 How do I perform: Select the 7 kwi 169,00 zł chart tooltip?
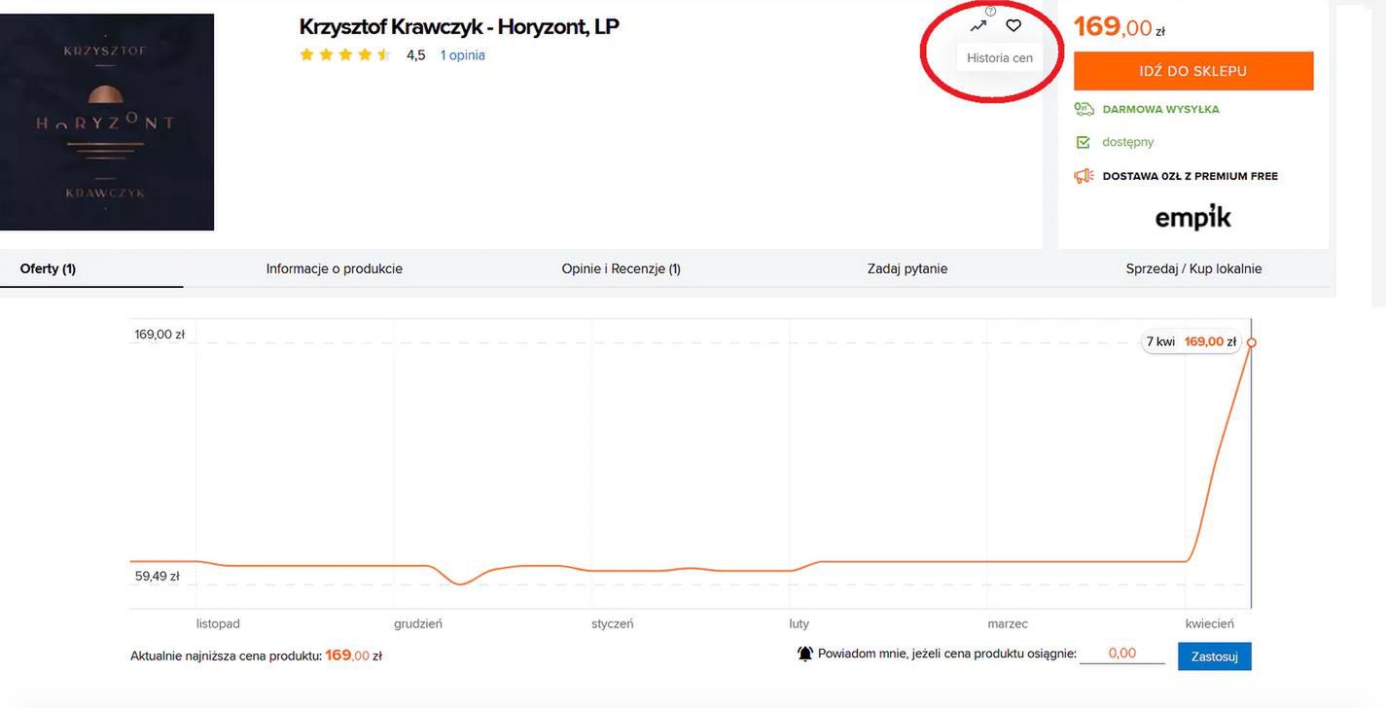1192,342
